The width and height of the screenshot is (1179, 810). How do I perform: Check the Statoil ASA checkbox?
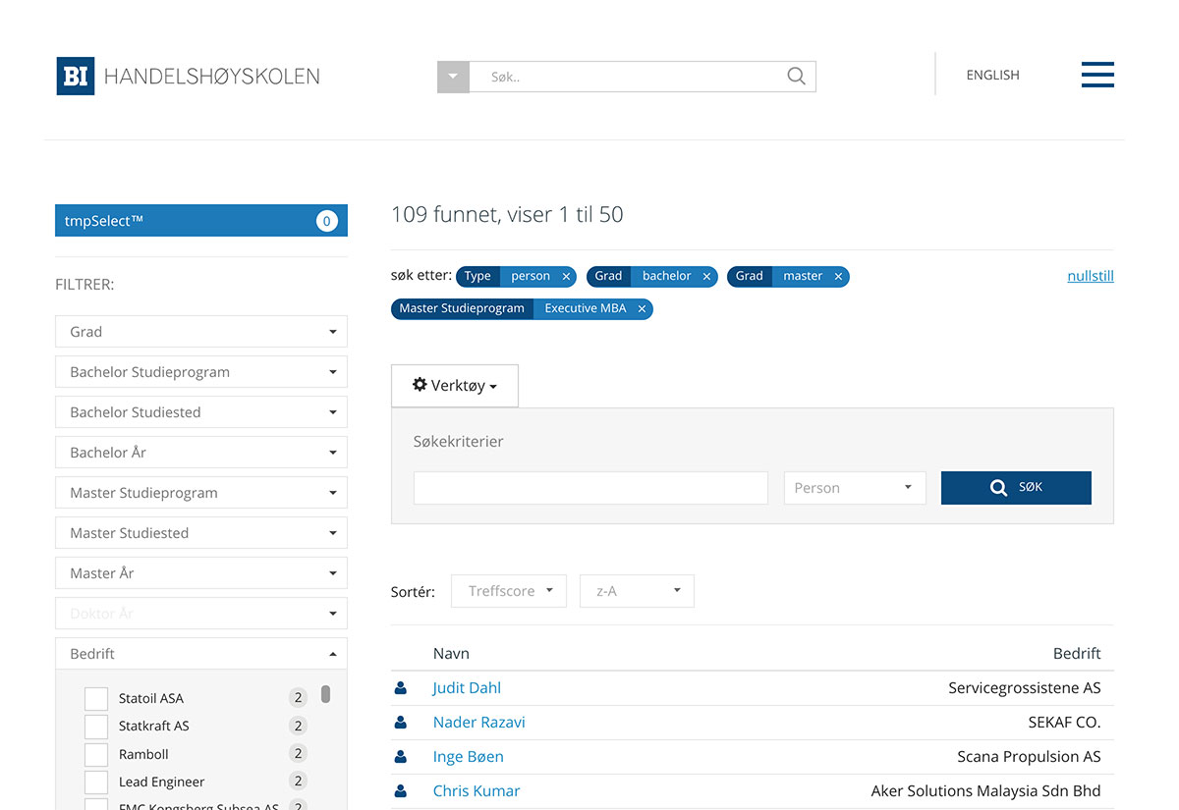(x=96, y=699)
